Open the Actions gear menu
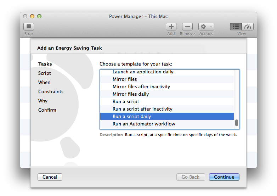Viewport: 277px width, 196px height. point(206,27)
